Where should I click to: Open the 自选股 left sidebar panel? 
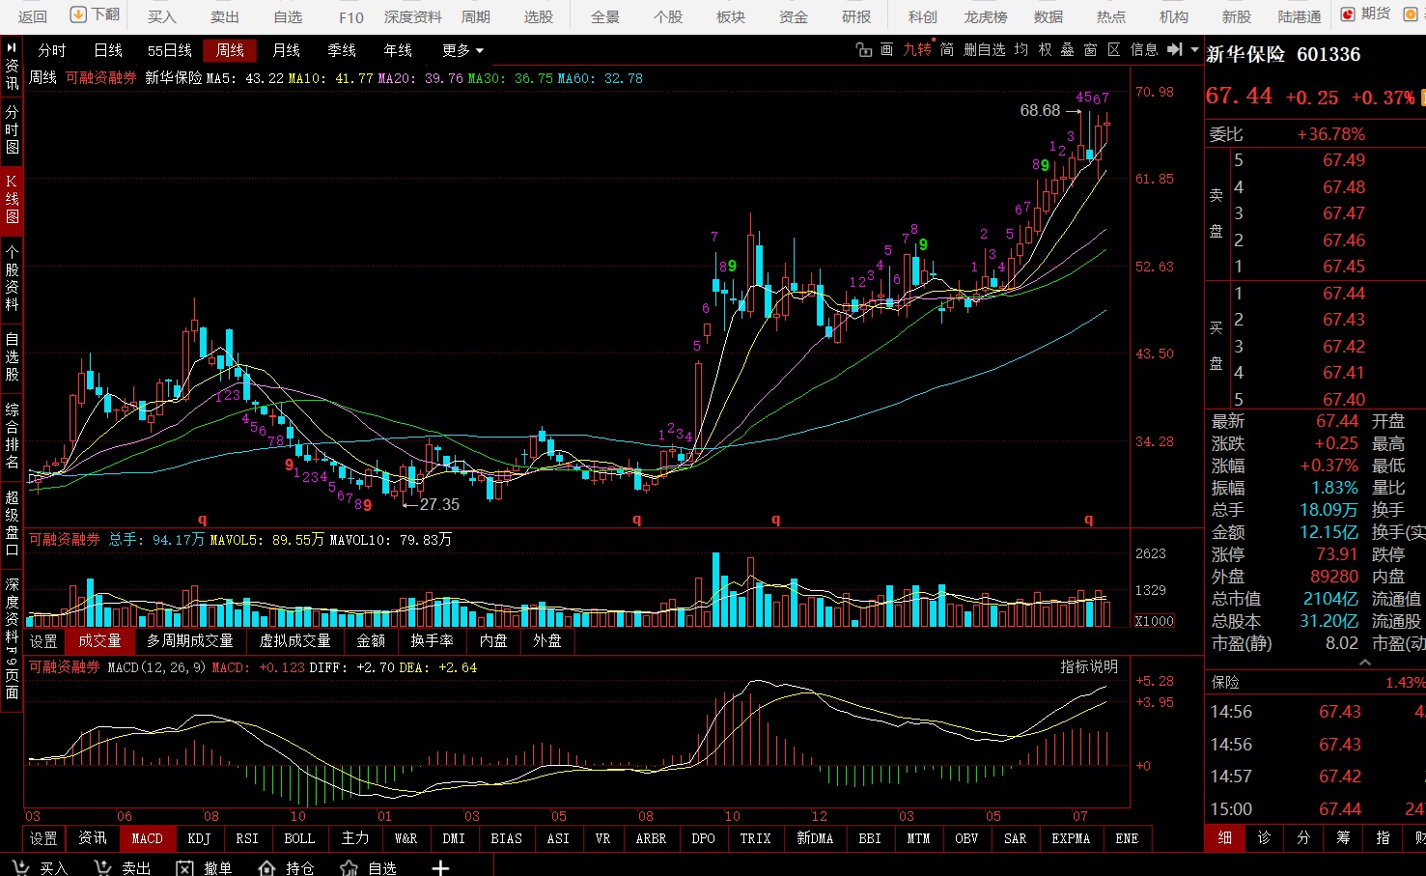12,356
